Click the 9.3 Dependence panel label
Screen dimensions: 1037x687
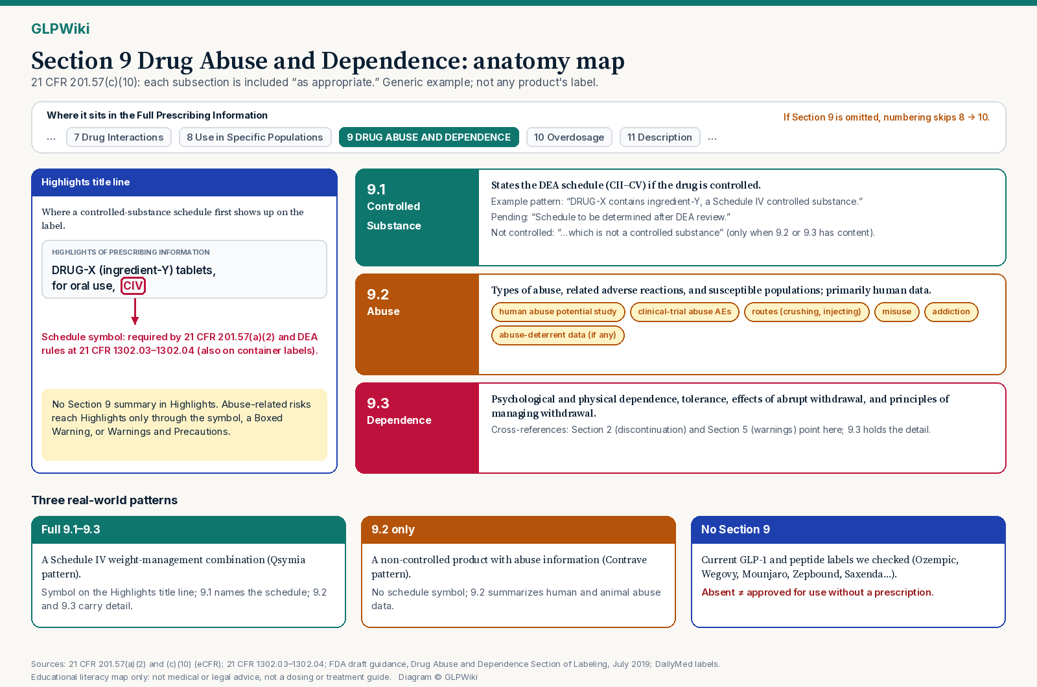[417, 428]
